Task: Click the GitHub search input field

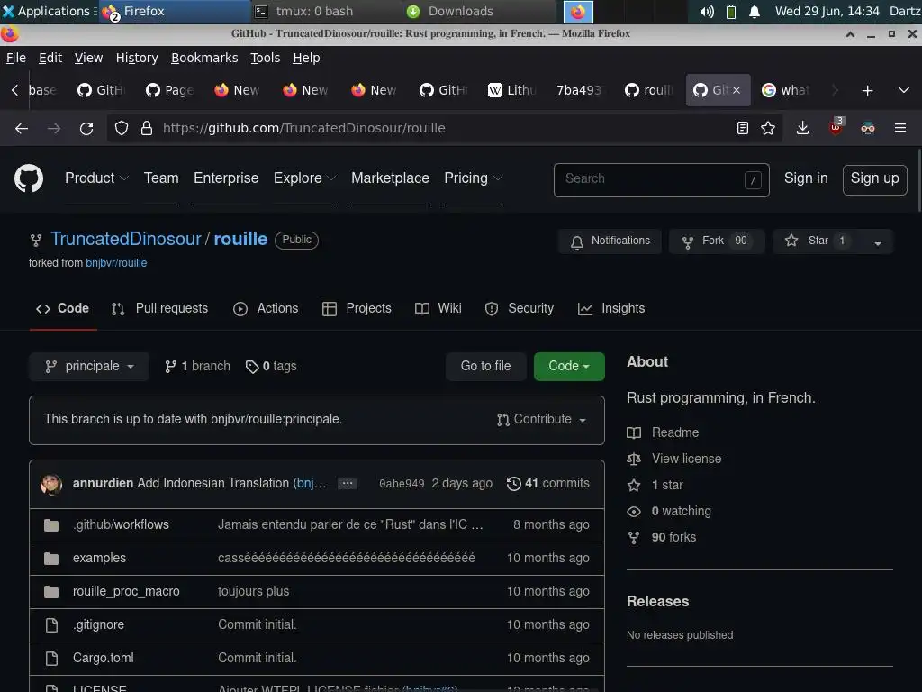Action: click(661, 179)
